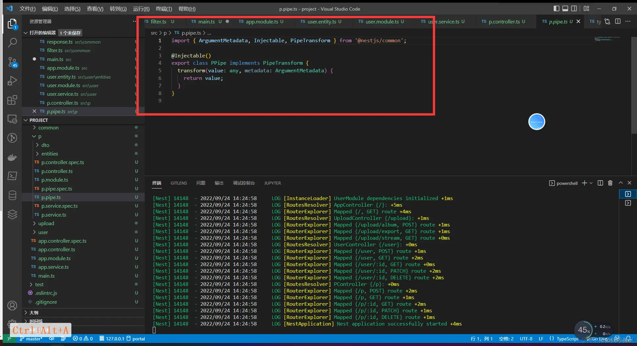This screenshot has width=637, height=346.
Task: Collapse the PROJECT section
Action: [x=26, y=120]
